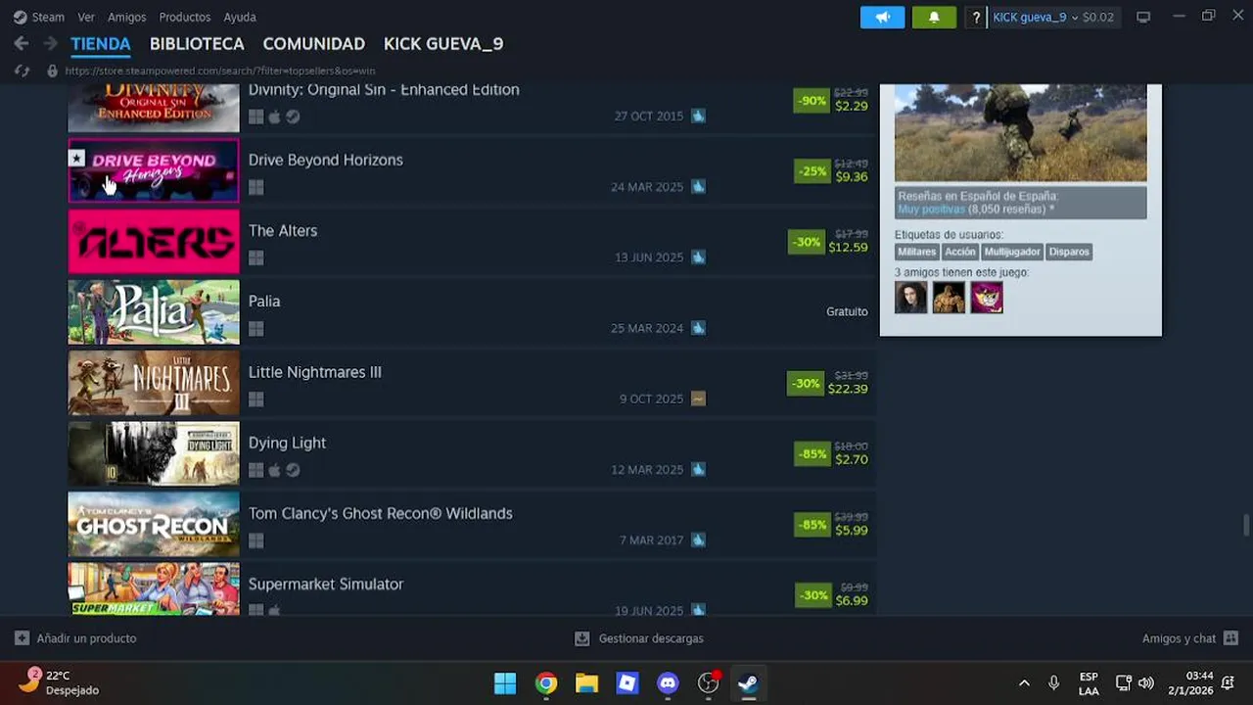Open the Amigos menu
1253x705 pixels.
(127, 18)
